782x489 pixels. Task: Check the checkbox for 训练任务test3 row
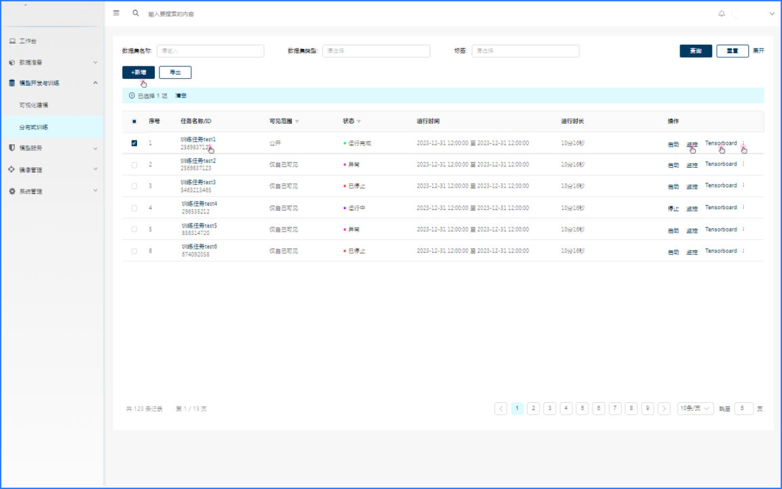134,186
